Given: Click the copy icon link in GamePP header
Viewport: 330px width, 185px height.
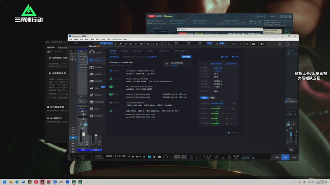Looking at the screenshot, I should coord(224,57).
